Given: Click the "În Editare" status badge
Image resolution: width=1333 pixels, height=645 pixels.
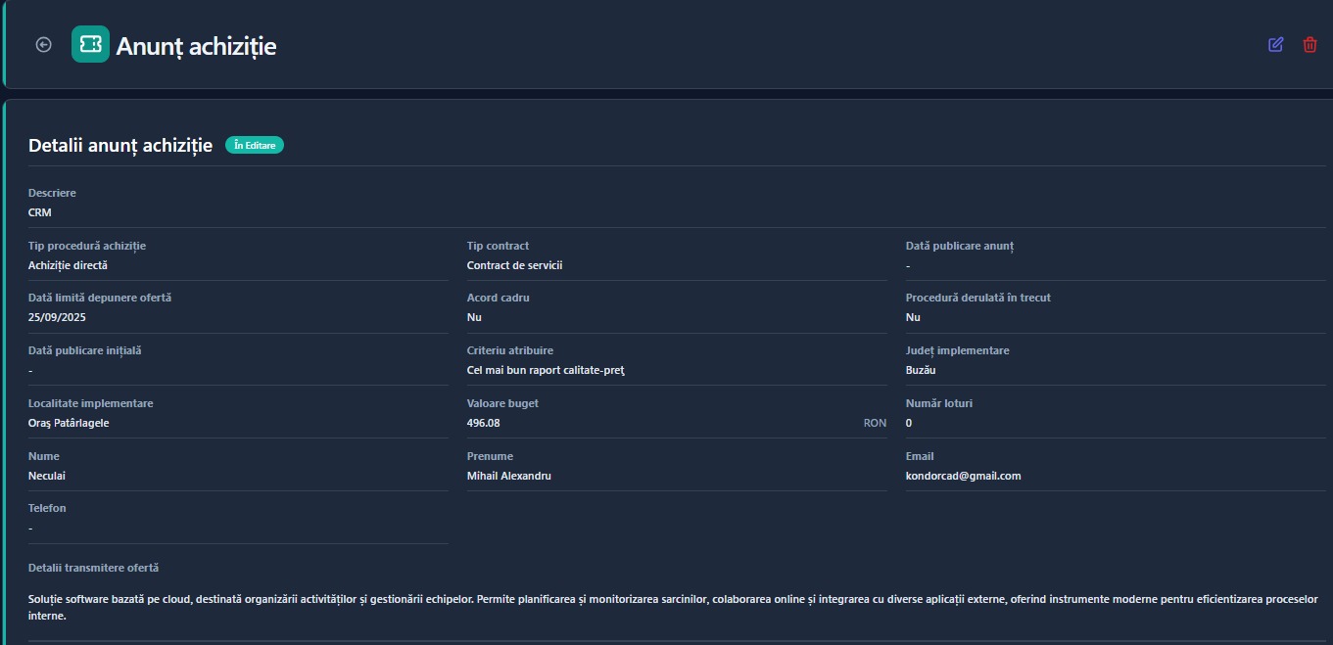Looking at the screenshot, I should pos(255,146).
